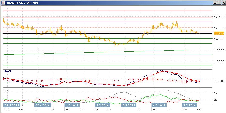Click the MACD indicator label
Screen dimensions: 226x113
(x=7, y=71)
